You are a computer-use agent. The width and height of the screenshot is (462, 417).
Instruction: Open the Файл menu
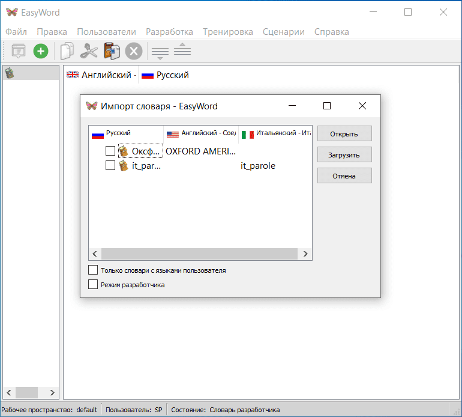[16, 32]
